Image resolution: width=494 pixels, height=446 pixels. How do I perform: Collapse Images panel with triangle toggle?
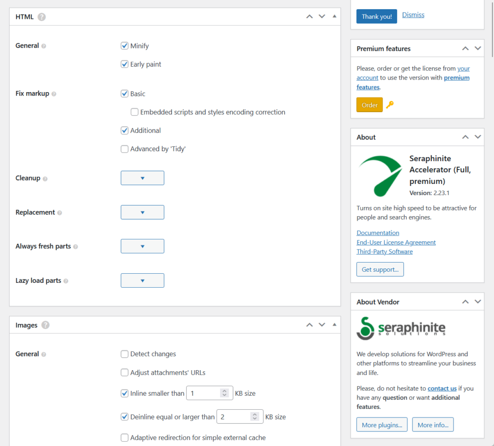click(x=335, y=325)
